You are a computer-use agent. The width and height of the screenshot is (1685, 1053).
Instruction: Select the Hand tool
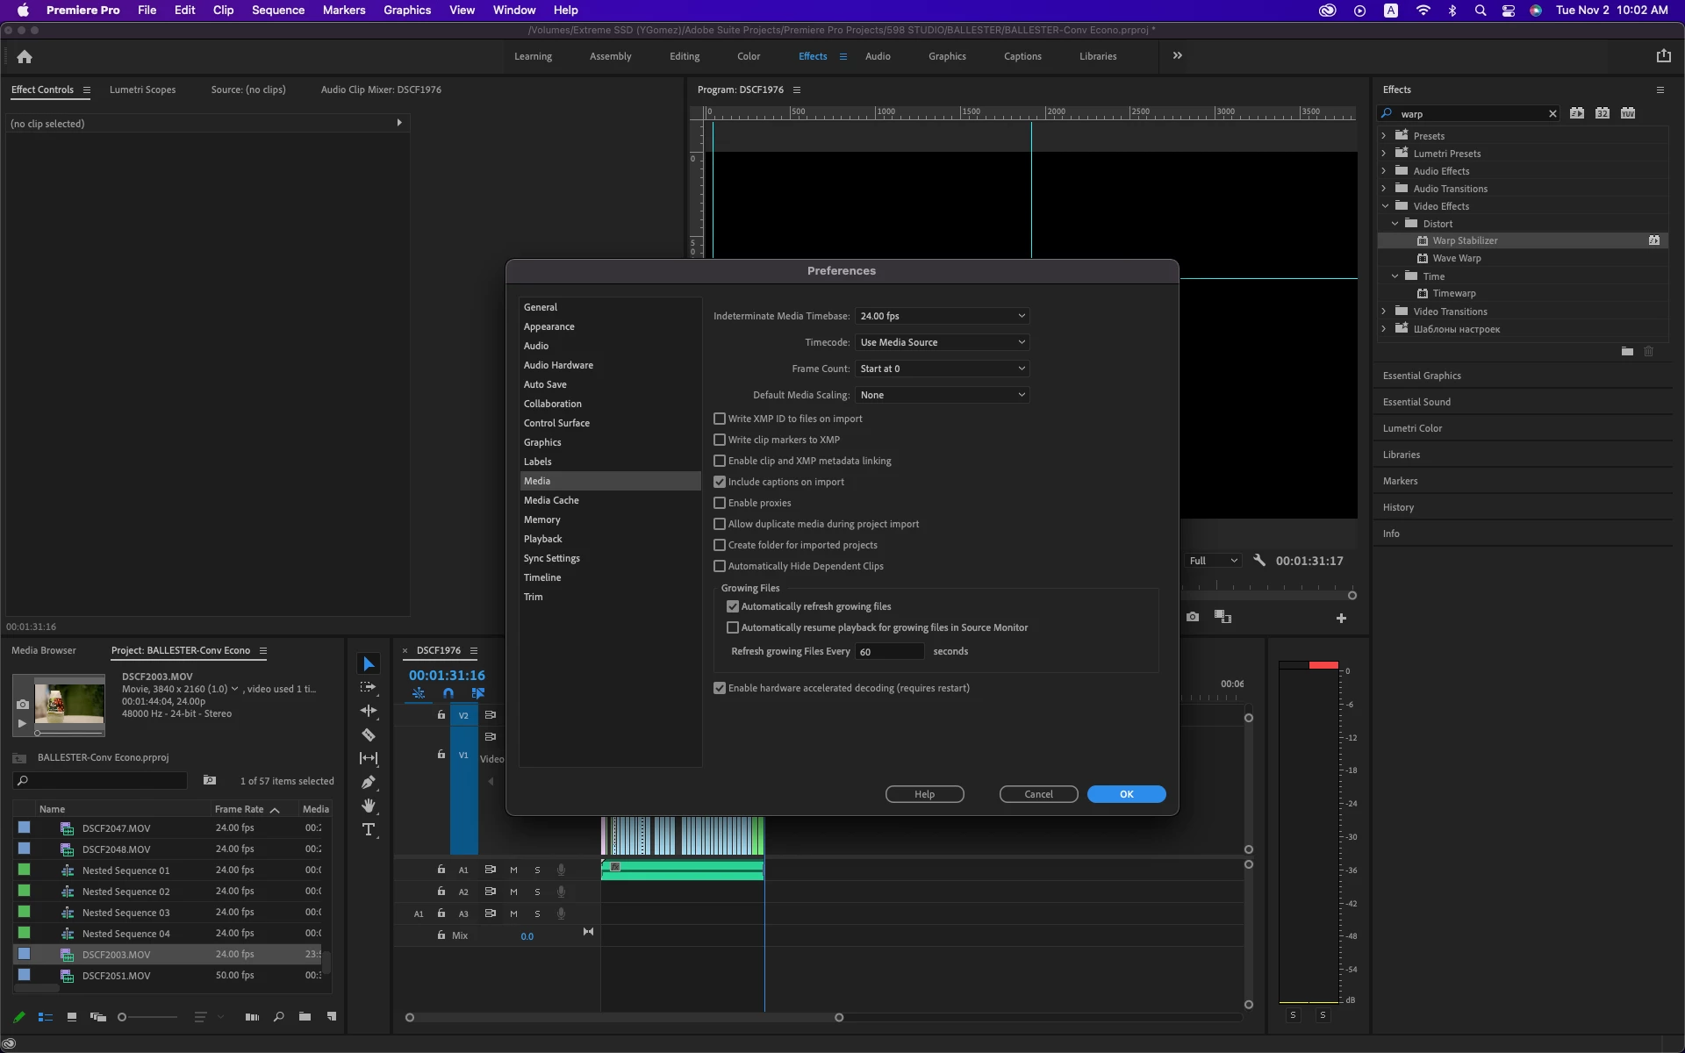369,806
